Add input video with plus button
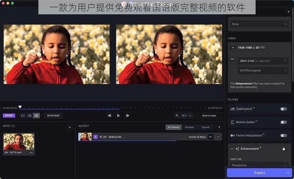 70,127
